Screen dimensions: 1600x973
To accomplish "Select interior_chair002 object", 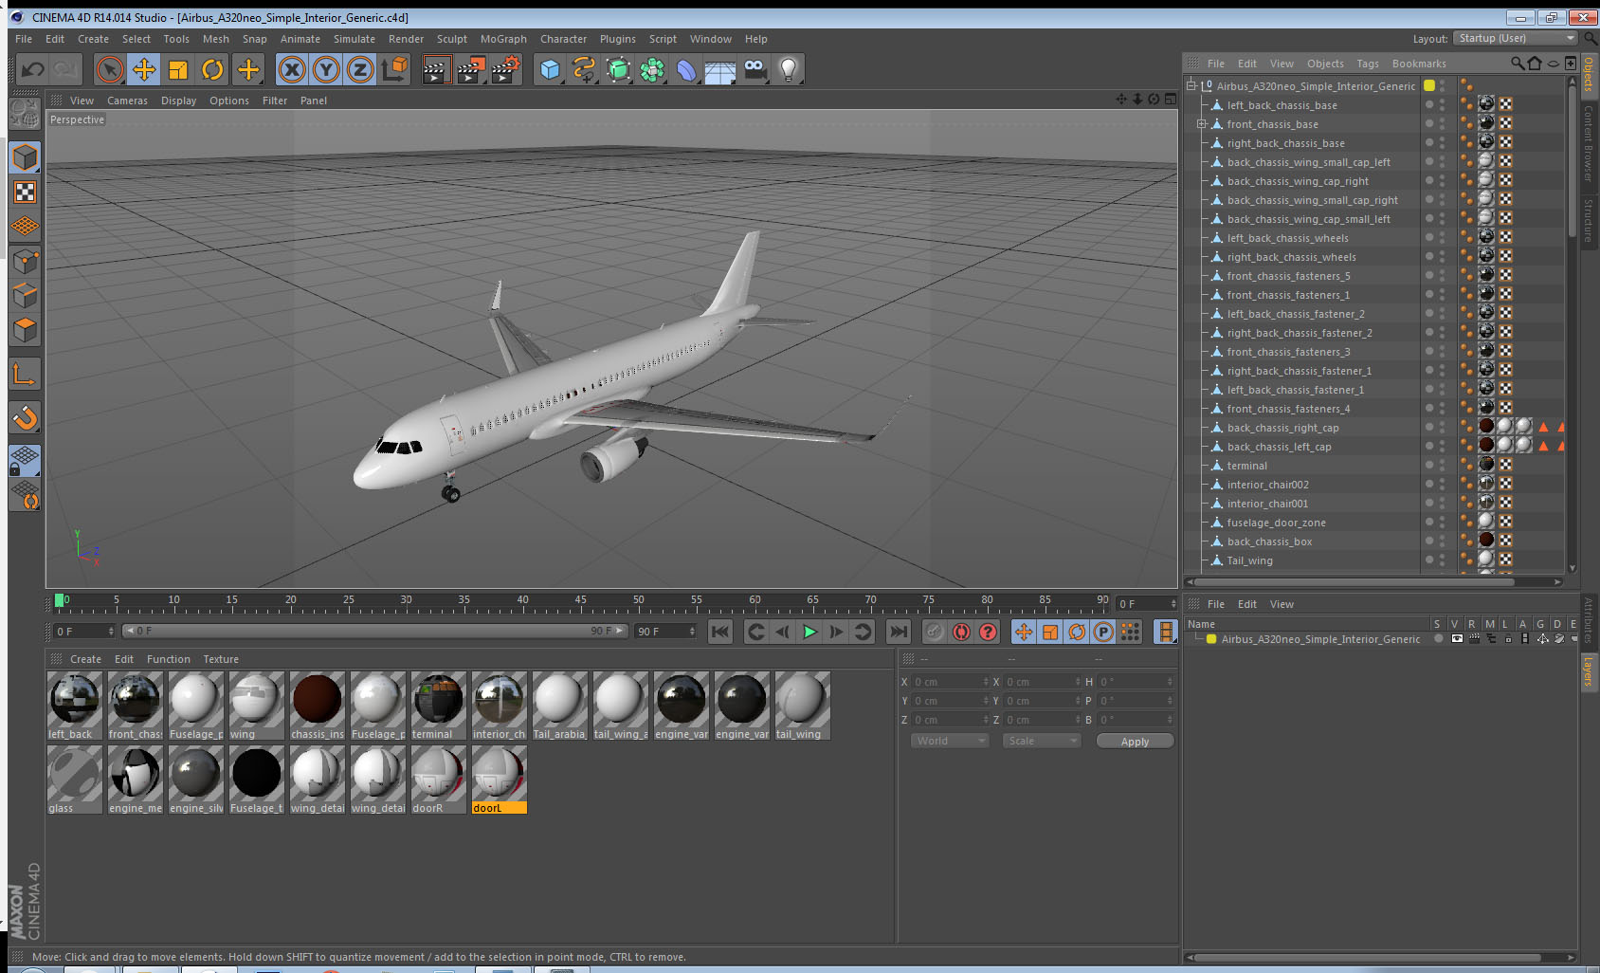I will coord(1267,485).
